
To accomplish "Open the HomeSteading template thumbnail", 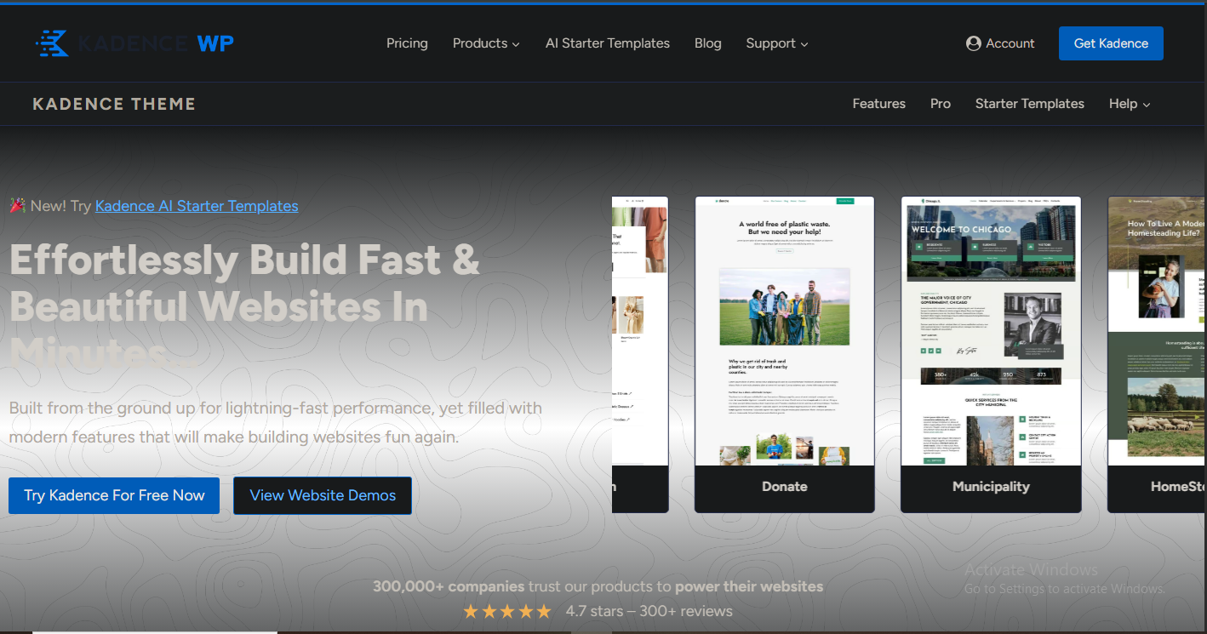I will click(x=1157, y=331).
